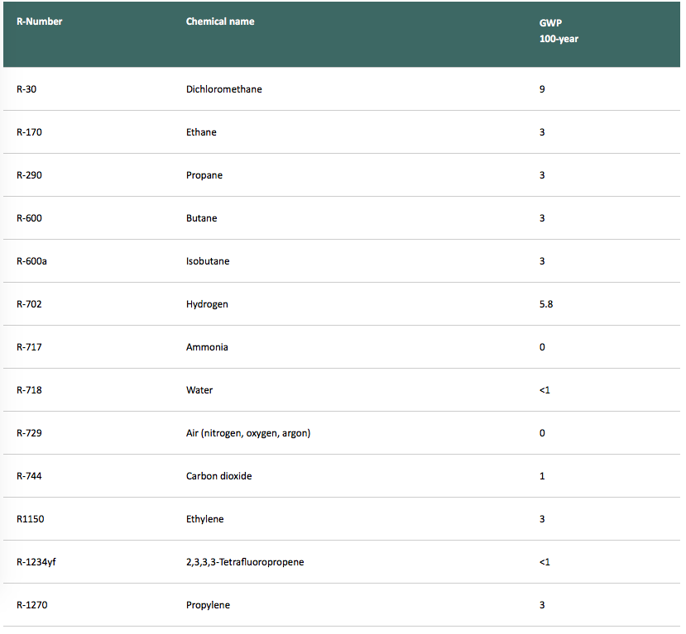Select the R-600 Butane entry
686x634 pixels.
(341, 218)
